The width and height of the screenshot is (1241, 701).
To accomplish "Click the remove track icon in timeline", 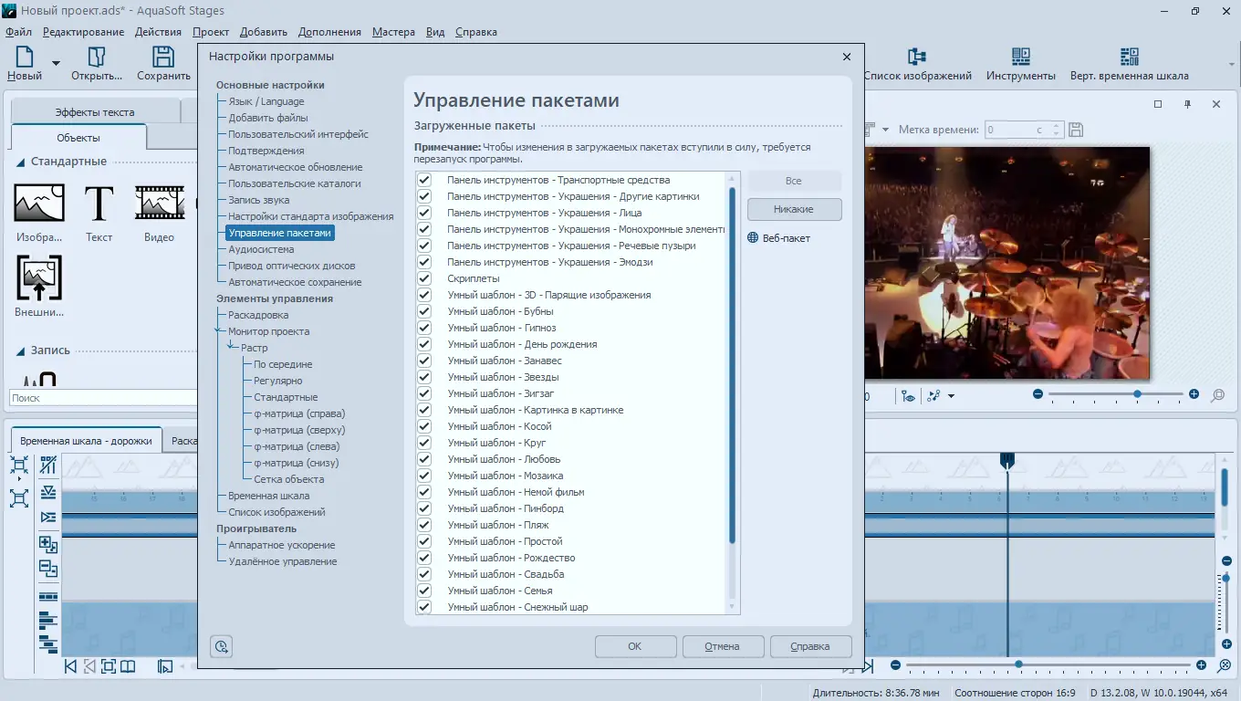I will pyautogui.click(x=48, y=569).
